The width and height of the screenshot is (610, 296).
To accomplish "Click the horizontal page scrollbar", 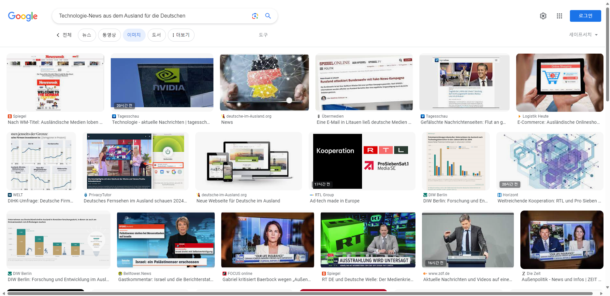I will (300, 294).
